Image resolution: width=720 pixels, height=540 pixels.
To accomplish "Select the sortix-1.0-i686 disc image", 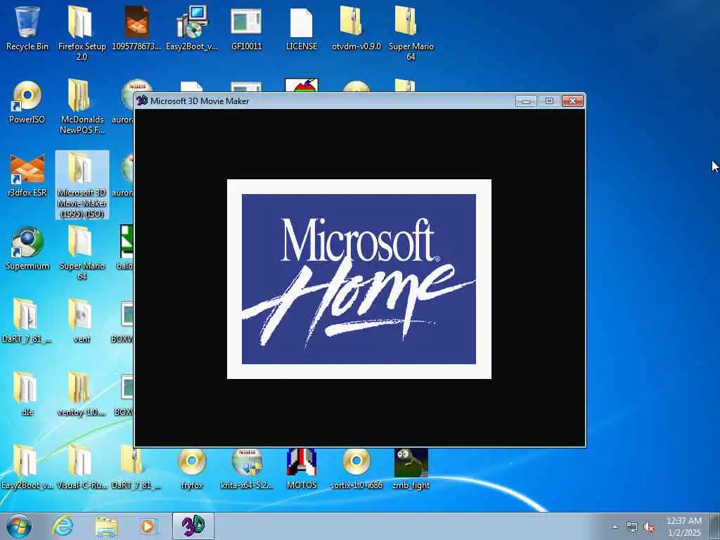I will (x=356, y=469).
